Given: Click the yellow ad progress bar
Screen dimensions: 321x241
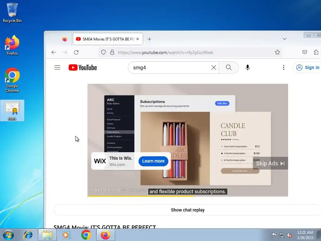Looking at the screenshot, I should tap(140, 196).
